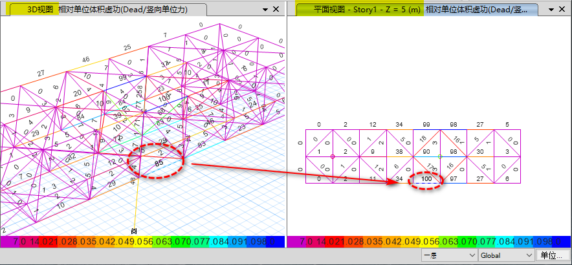The image size is (572, 265).
Task: Click the 单位... units button
Action: (x=554, y=255)
